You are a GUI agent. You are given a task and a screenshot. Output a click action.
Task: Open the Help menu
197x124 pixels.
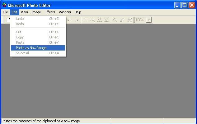point(77,12)
